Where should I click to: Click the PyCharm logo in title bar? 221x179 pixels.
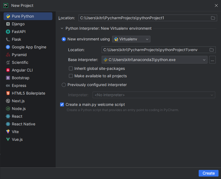point(6,5)
